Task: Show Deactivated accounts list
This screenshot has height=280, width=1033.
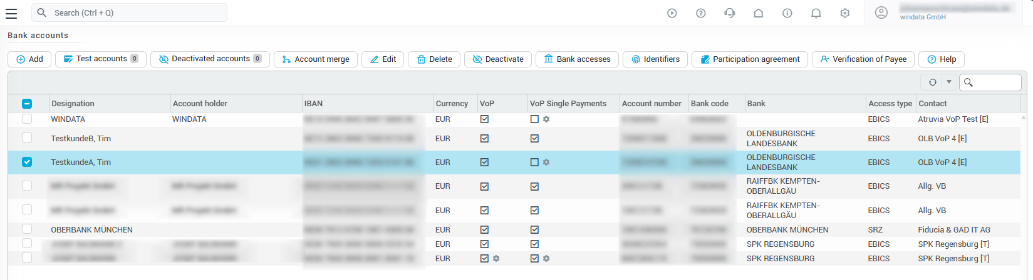Action: pos(210,59)
